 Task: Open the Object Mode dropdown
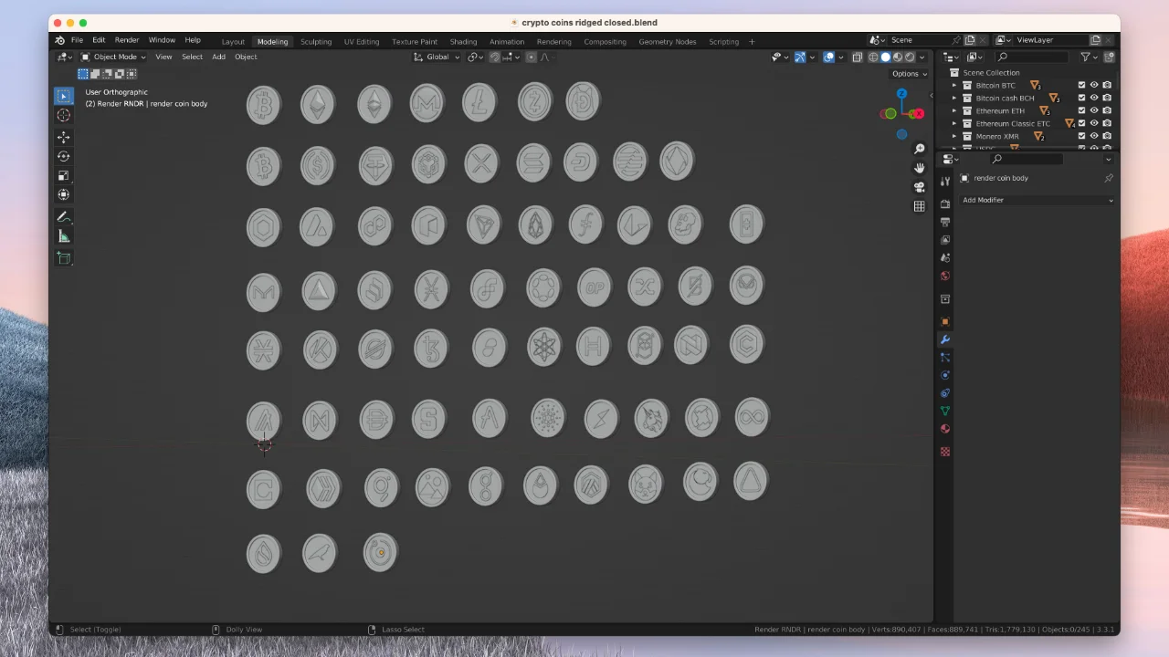click(x=114, y=57)
